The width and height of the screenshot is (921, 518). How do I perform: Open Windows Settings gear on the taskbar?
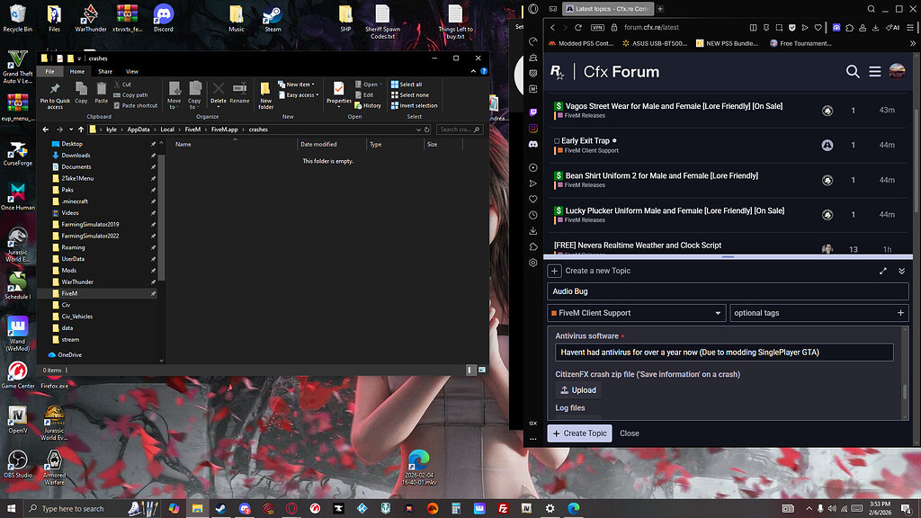[550, 509]
